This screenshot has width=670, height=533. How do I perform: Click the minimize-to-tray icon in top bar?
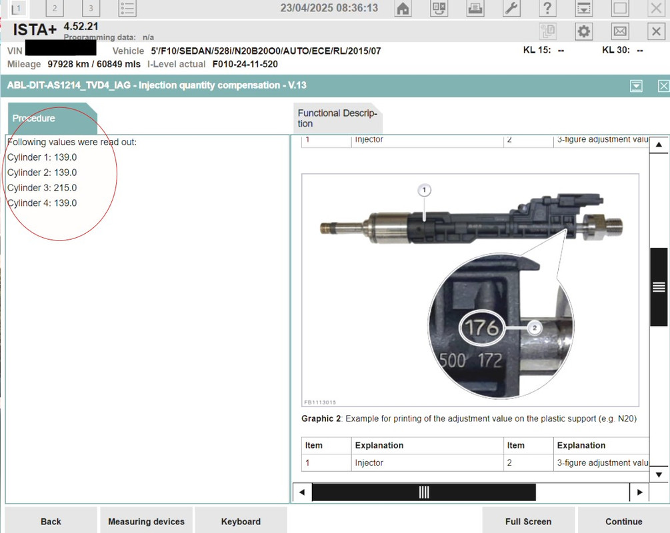(584, 8)
